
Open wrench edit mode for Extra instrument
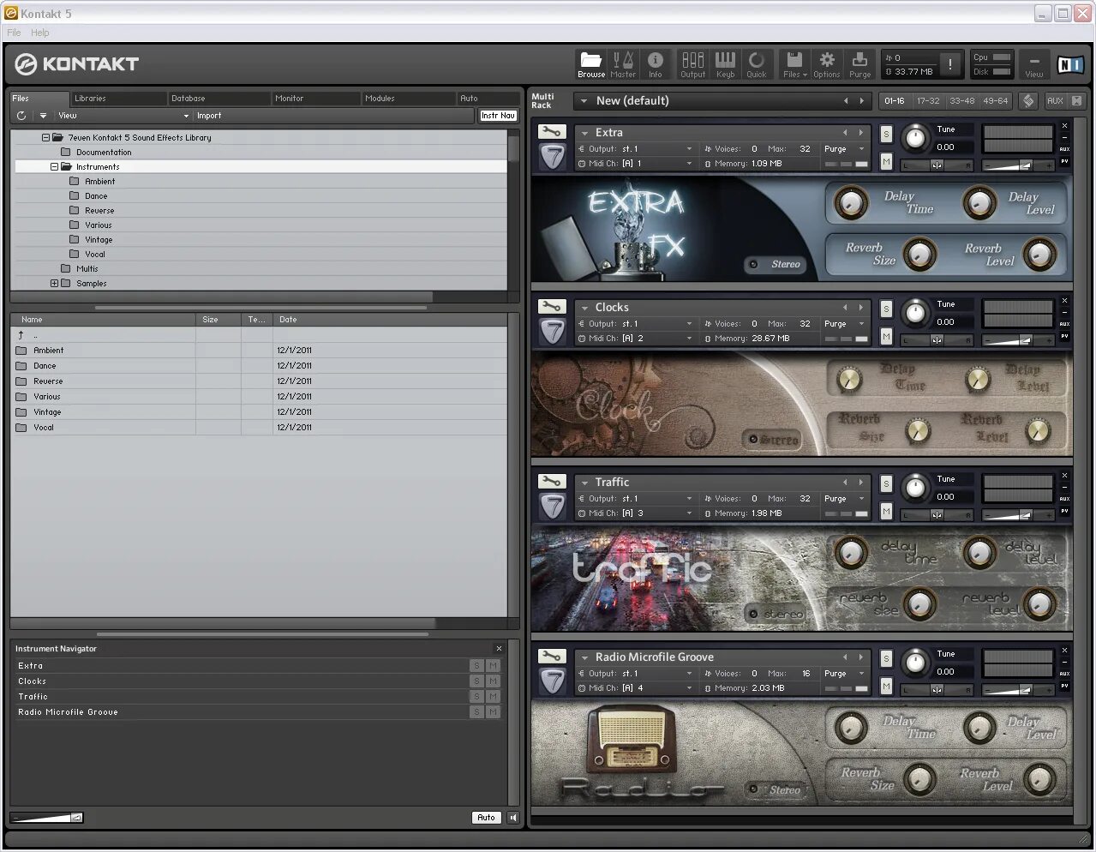pos(553,132)
